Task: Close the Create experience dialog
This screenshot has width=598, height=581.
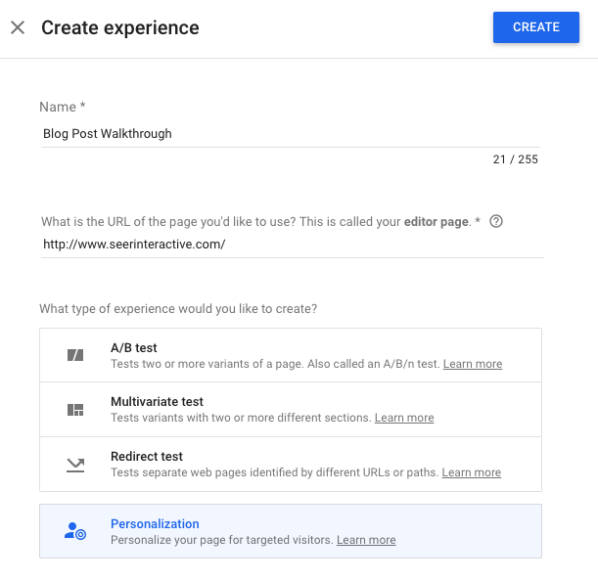Action: click(x=18, y=27)
